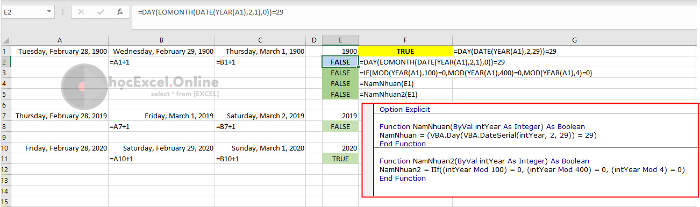
Task: Select cell Sunday, March 1, 2020
Action: [260, 148]
